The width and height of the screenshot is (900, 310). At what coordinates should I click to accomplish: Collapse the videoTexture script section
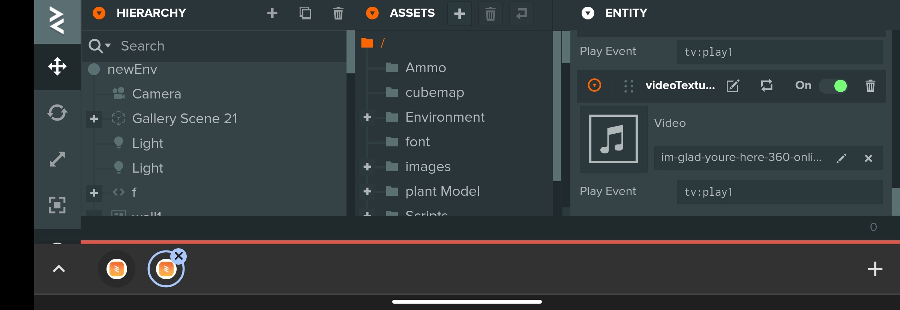pyautogui.click(x=594, y=85)
